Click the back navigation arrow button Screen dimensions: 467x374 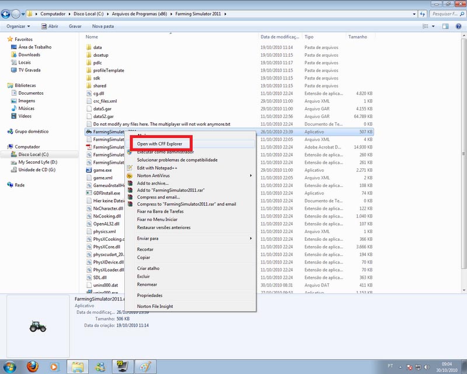[x=8, y=13]
